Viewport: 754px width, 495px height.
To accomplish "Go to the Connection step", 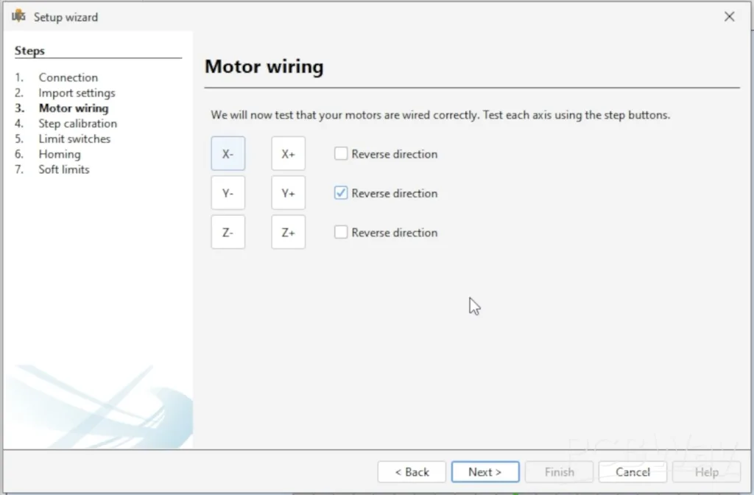I will [68, 77].
